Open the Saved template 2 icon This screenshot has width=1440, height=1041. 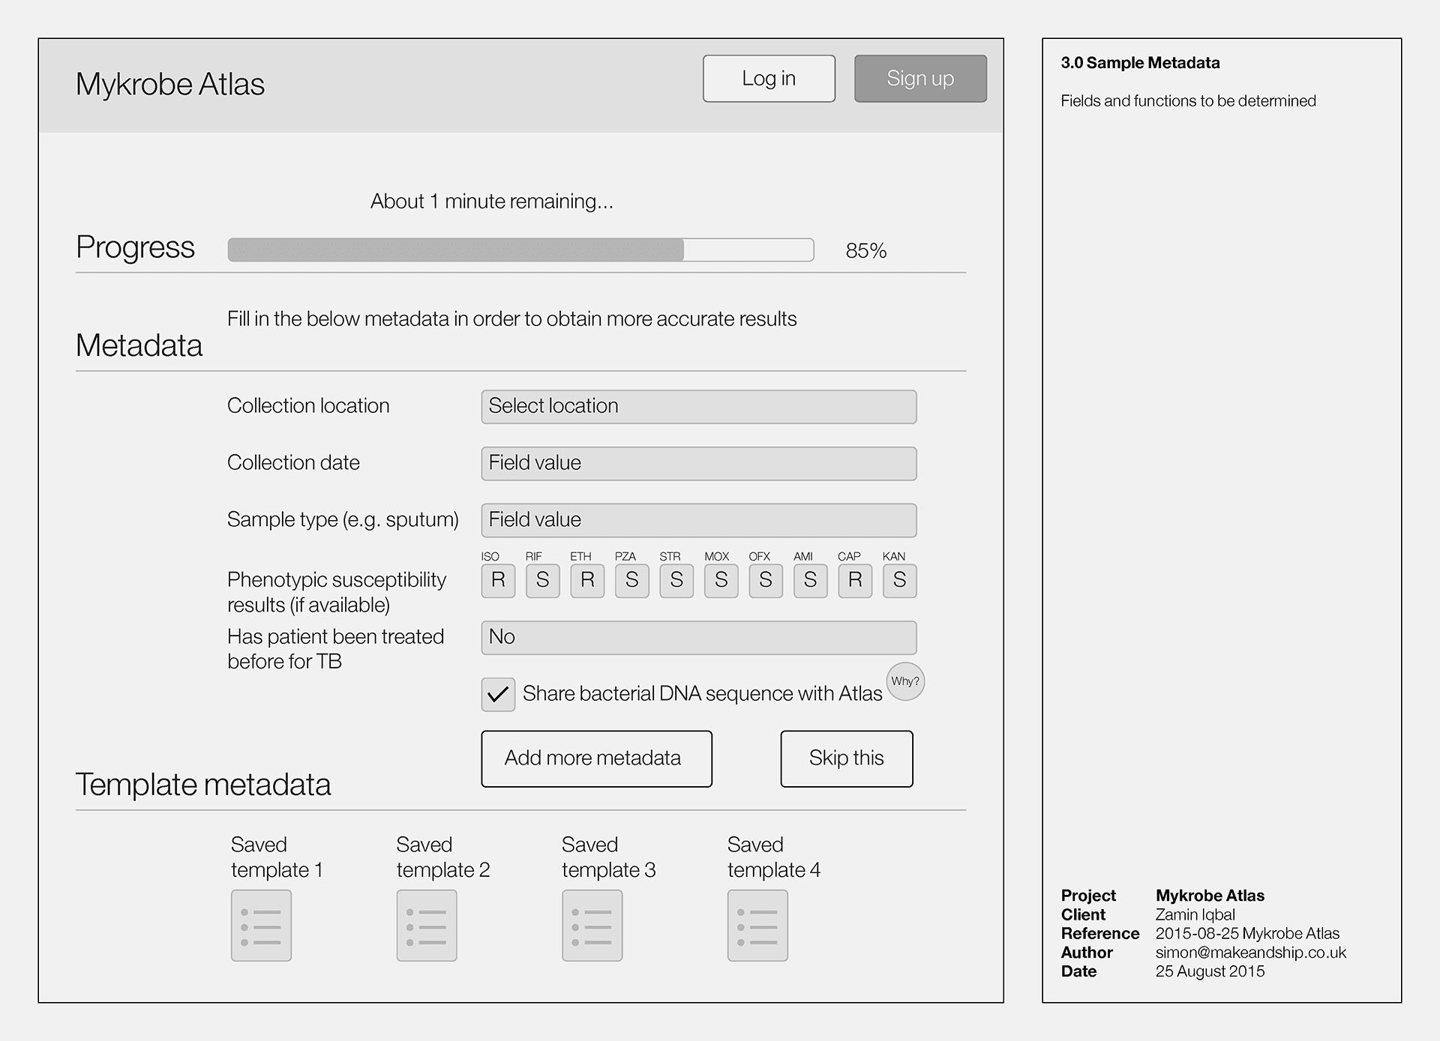point(427,926)
